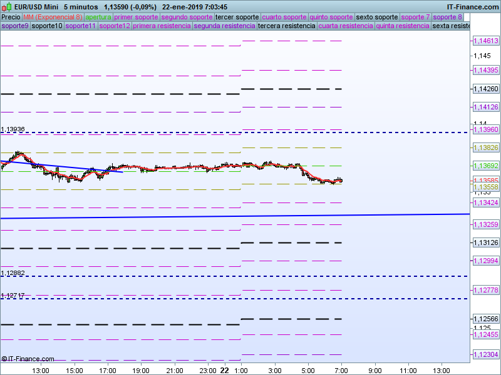Select the green 1,13692 price axis label

485,166
